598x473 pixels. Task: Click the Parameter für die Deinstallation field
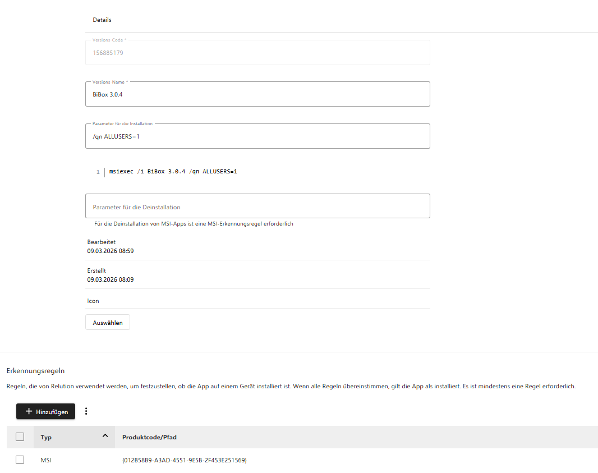(257, 206)
